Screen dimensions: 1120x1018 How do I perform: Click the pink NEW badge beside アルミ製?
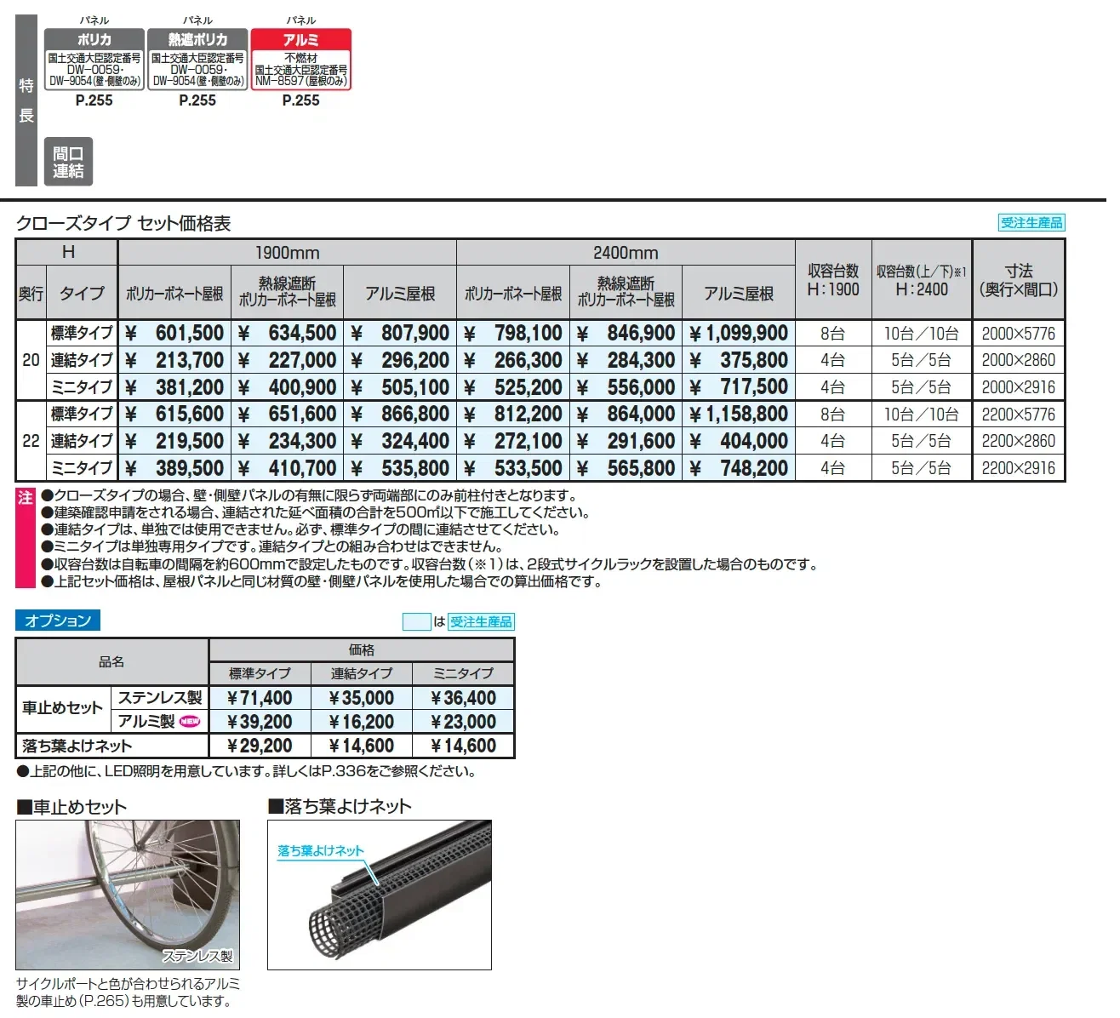click(190, 721)
